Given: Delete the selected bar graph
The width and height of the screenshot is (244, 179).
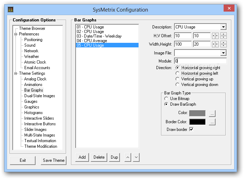Looking at the screenshot, I should tap(99, 157).
